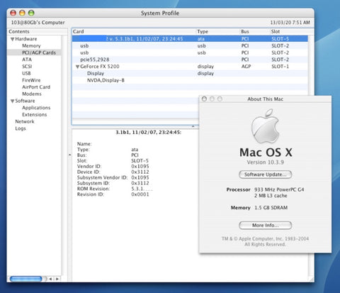Screen dimensions: 340x293
Task: Click the Apple logo in About This Mac
Action: click(265, 126)
